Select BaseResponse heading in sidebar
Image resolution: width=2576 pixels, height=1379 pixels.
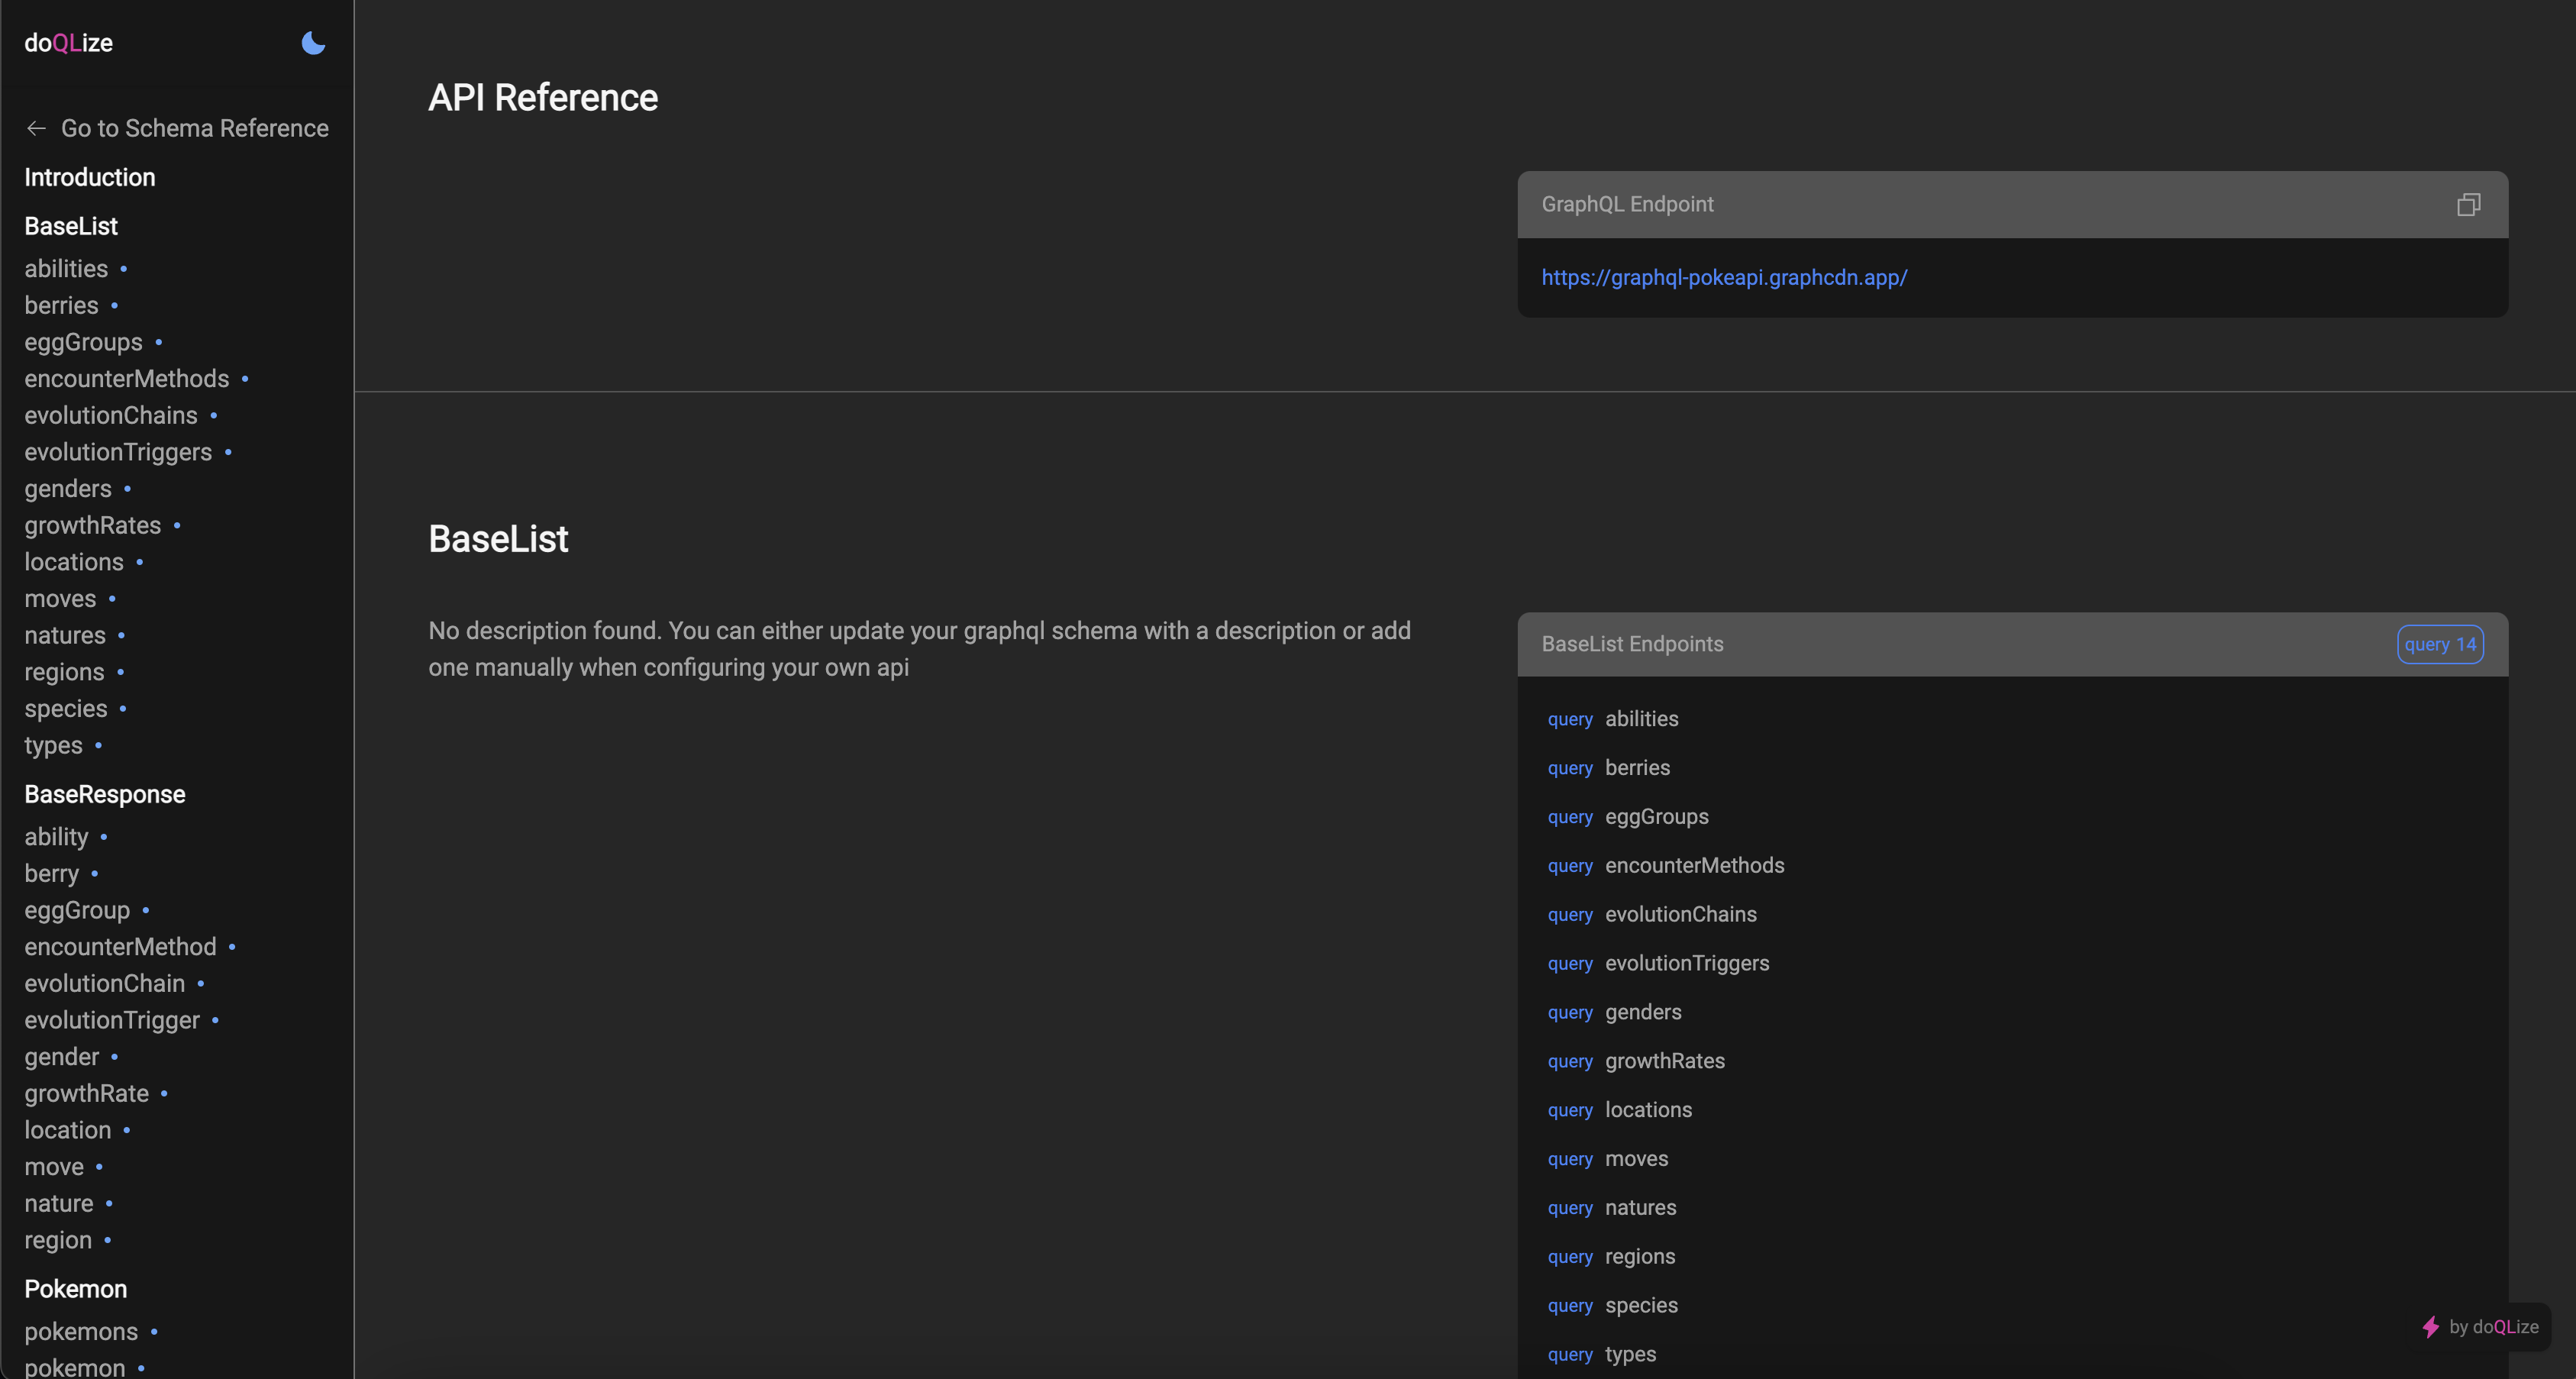105,794
